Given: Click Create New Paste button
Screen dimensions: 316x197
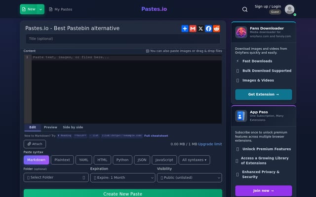Looking at the screenshot, I should pyautogui.click(x=123, y=193).
